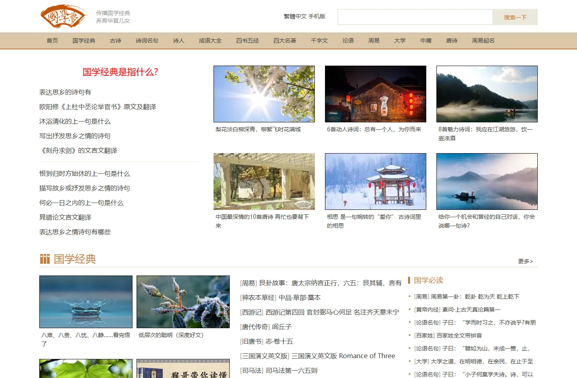The width and height of the screenshot is (577, 378).
Task: Click the 搜索一下 search button
Action: (515, 17)
